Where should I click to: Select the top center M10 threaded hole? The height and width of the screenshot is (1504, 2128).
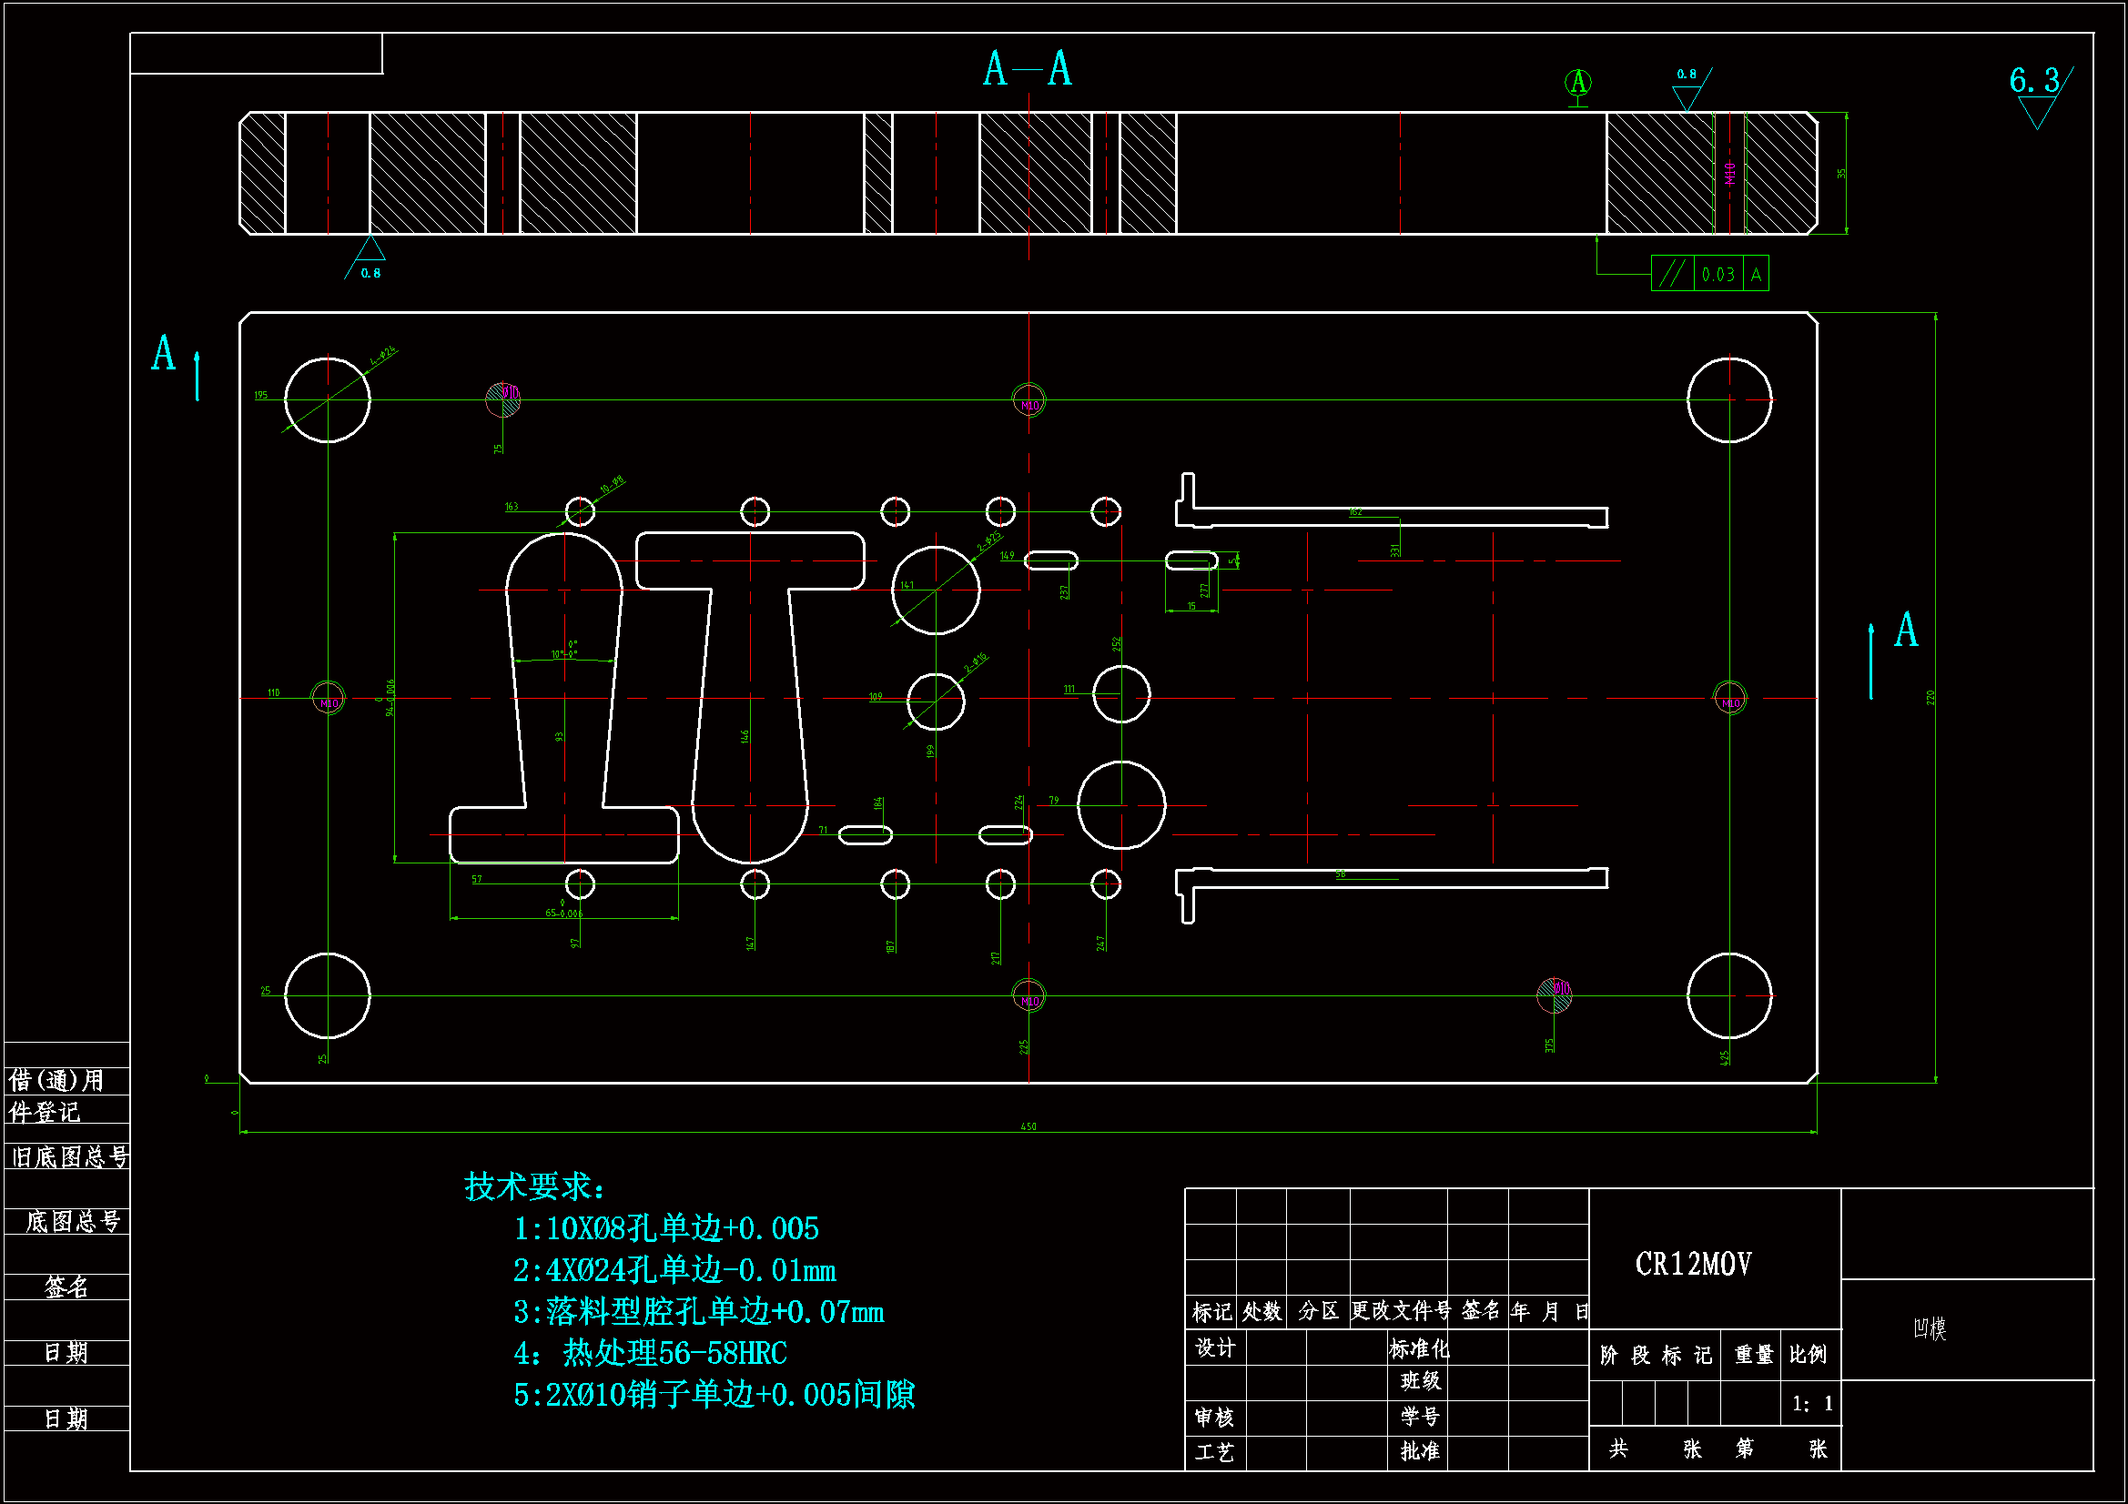[1029, 400]
